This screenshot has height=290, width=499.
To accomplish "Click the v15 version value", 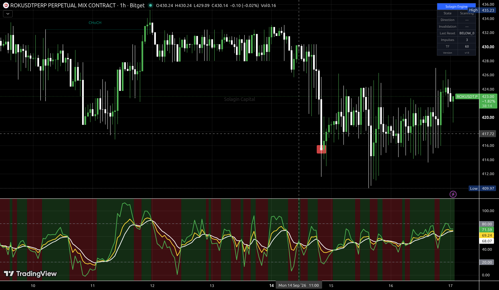I will (467, 53).
